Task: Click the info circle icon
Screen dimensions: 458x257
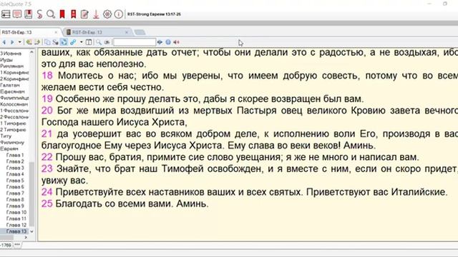Action: pos(118,14)
